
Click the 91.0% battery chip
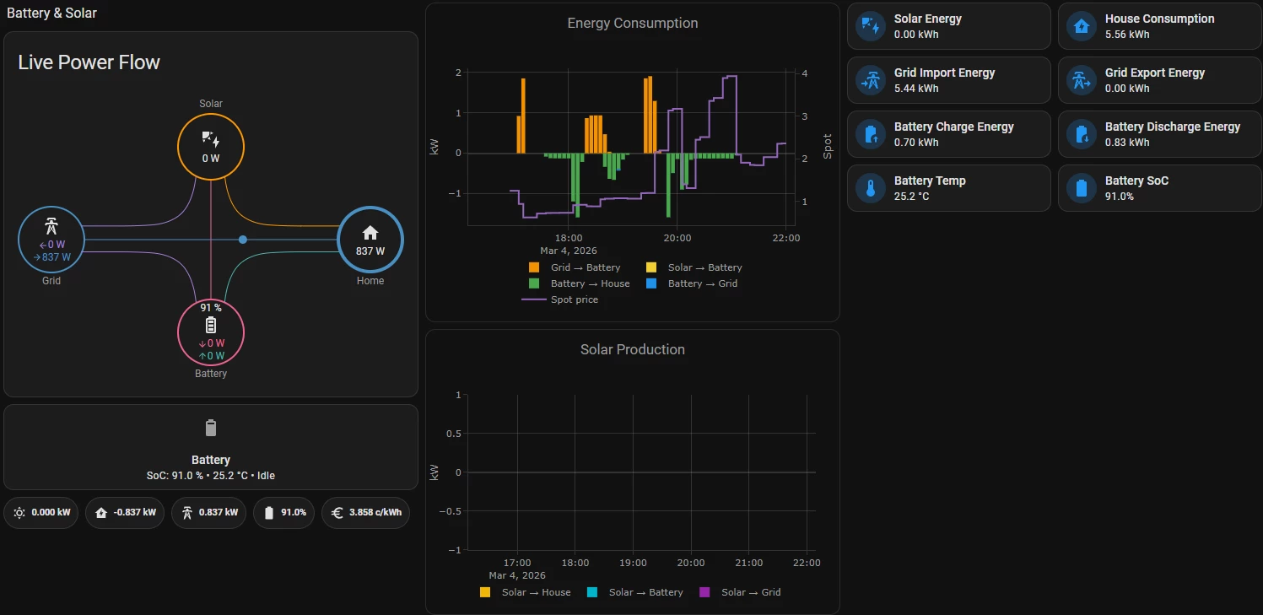[x=284, y=512]
